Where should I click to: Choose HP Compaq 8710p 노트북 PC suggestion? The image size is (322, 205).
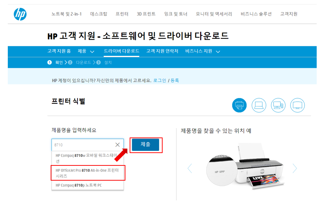[x=88, y=185]
